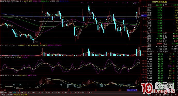Viewport: 178px width, 96px height.
Task: Select the BOLL indicator tab
Action: coord(83,92)
